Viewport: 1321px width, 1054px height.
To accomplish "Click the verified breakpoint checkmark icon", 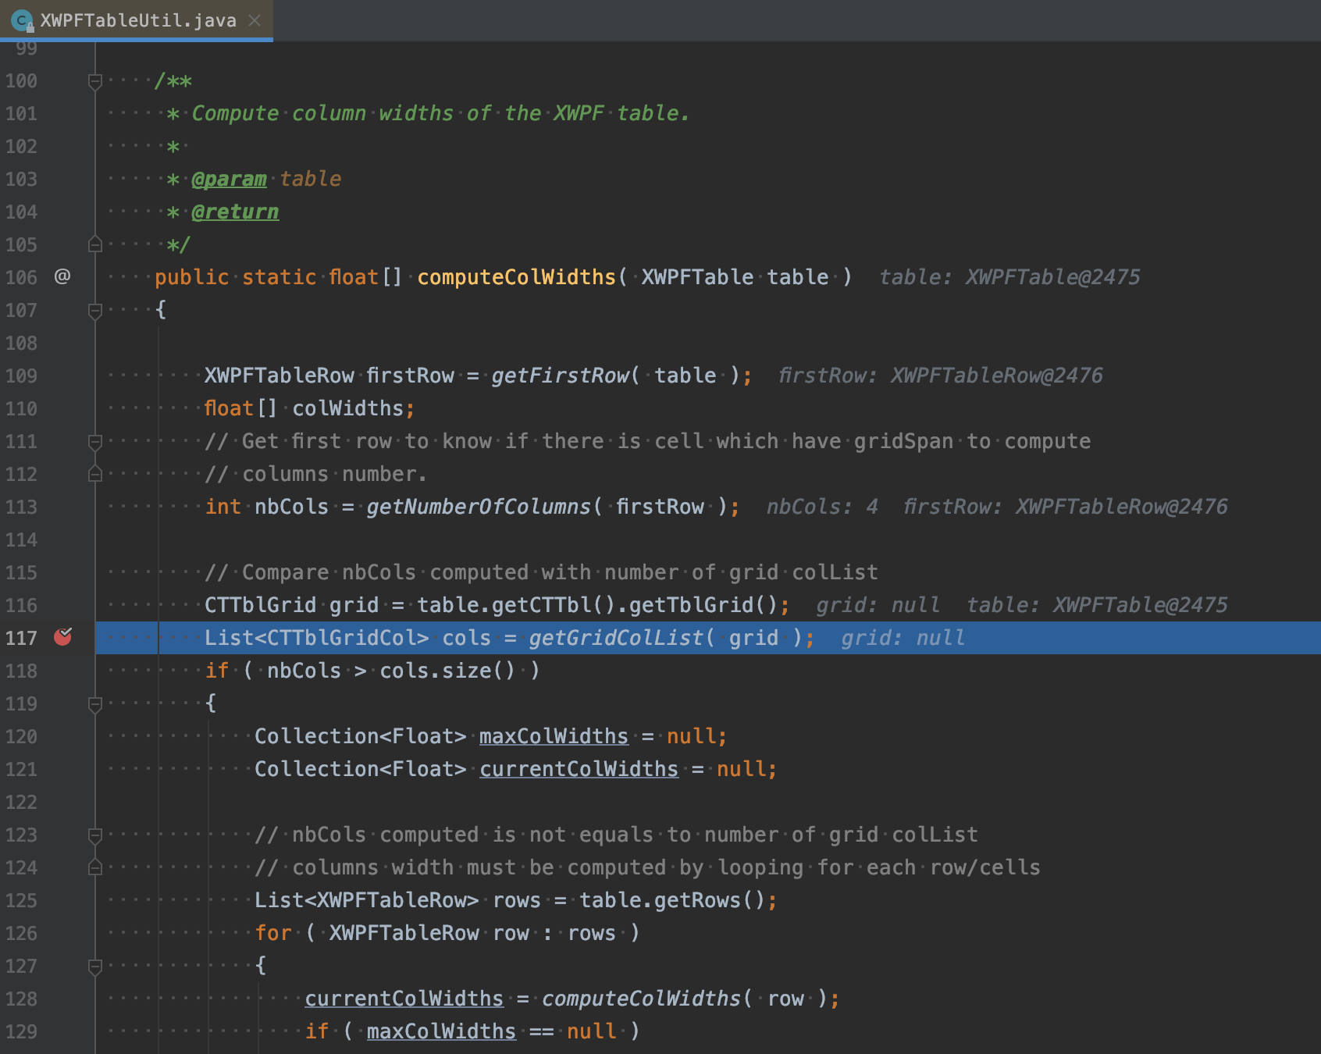I will 67,635.
